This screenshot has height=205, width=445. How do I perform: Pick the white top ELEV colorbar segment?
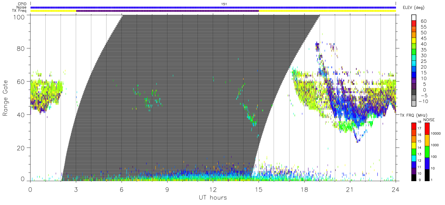[415, 18]
